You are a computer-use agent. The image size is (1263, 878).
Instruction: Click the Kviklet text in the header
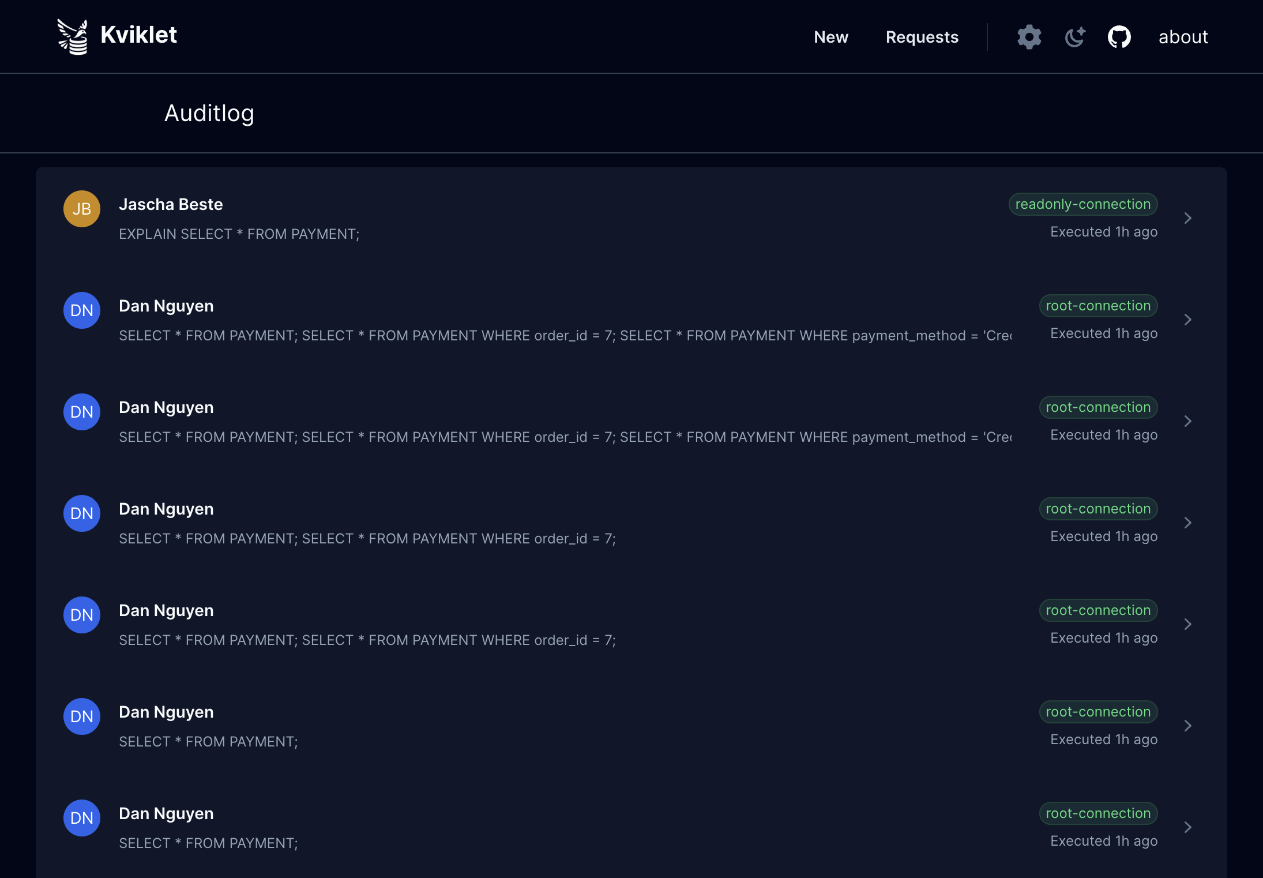(138, 35)
